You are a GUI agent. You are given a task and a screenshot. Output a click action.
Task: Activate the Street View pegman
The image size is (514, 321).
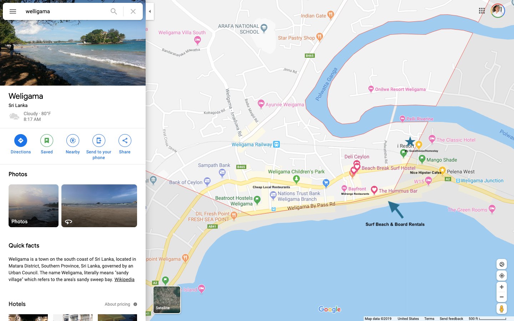click(502, 309)
